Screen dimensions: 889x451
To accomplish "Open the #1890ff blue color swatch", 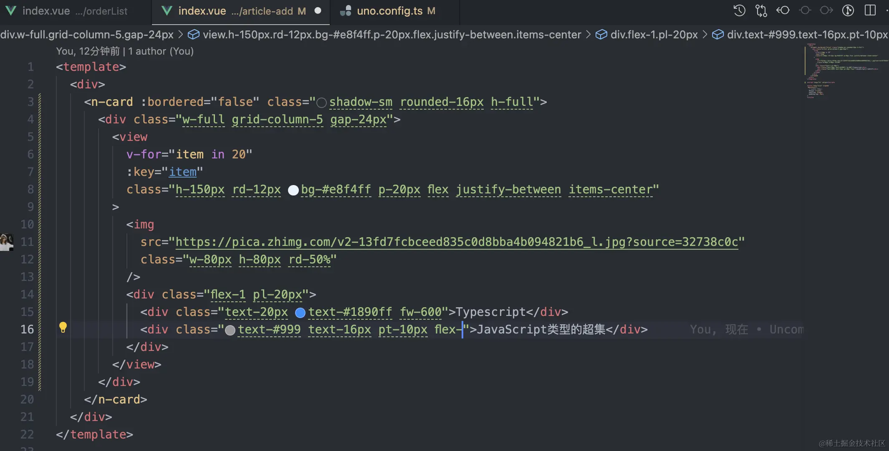I will pyautogui.click(x=300, y=313).
